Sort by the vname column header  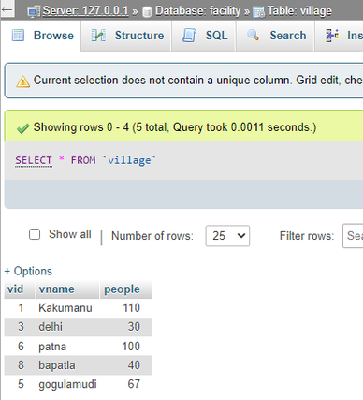pyautogui.click(x=56, y=289)
